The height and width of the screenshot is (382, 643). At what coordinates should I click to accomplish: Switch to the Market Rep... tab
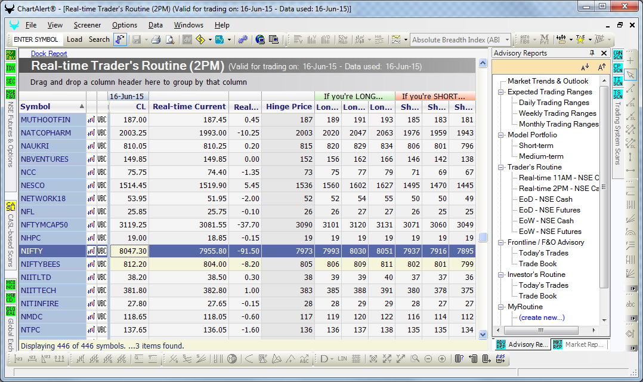578,344
